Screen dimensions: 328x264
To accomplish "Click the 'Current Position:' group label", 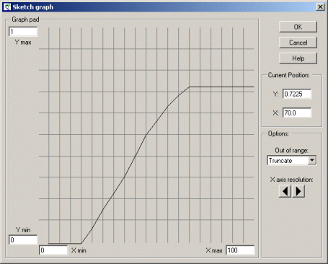I will point(288,75).
